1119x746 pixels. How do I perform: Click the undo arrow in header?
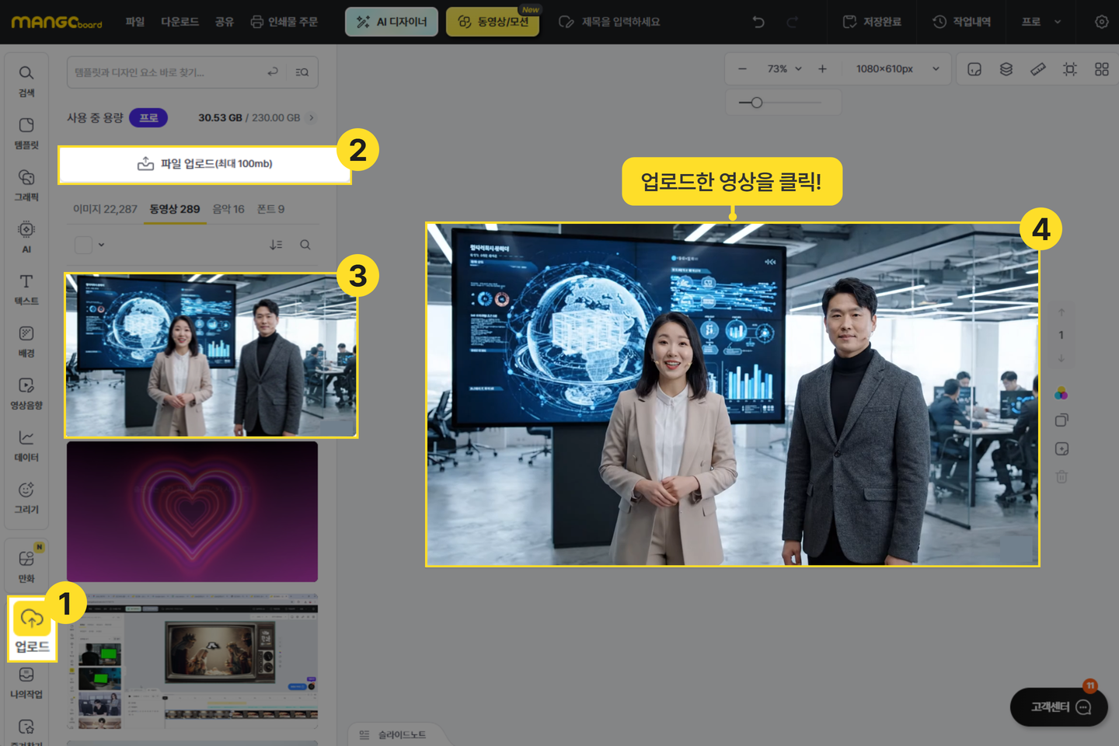(x=758, y=22)
